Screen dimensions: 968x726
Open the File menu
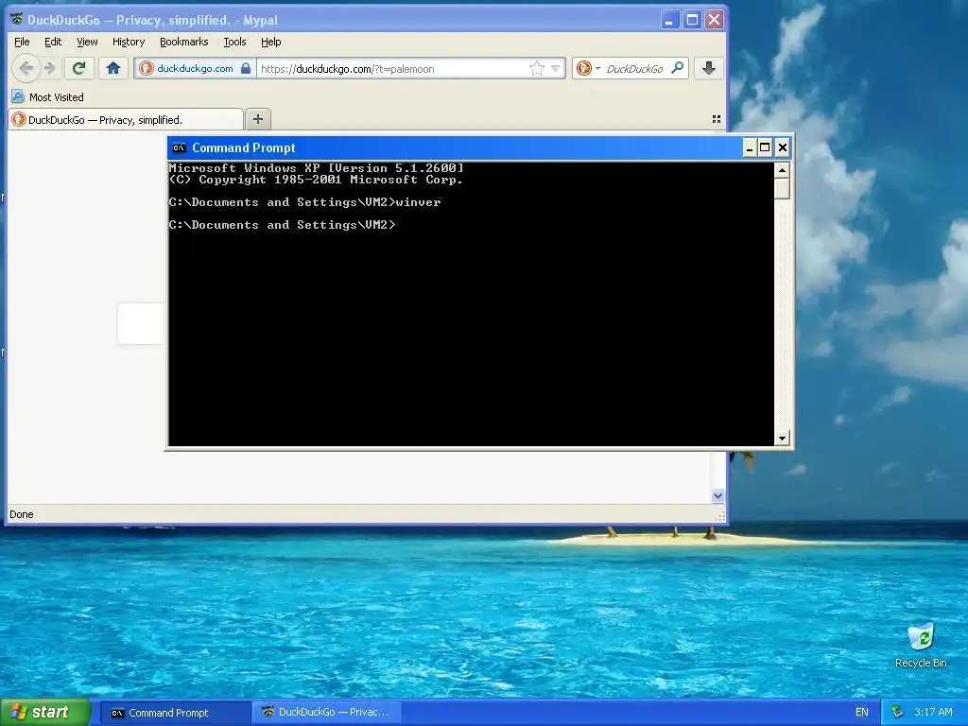[22, 42]
